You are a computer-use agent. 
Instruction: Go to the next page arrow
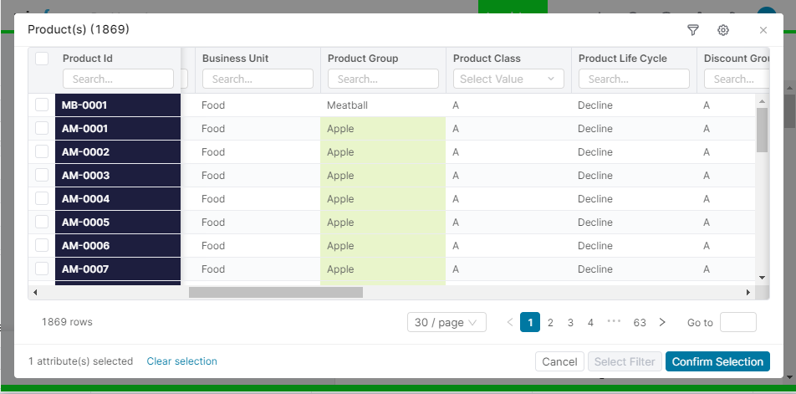point(662,322)
